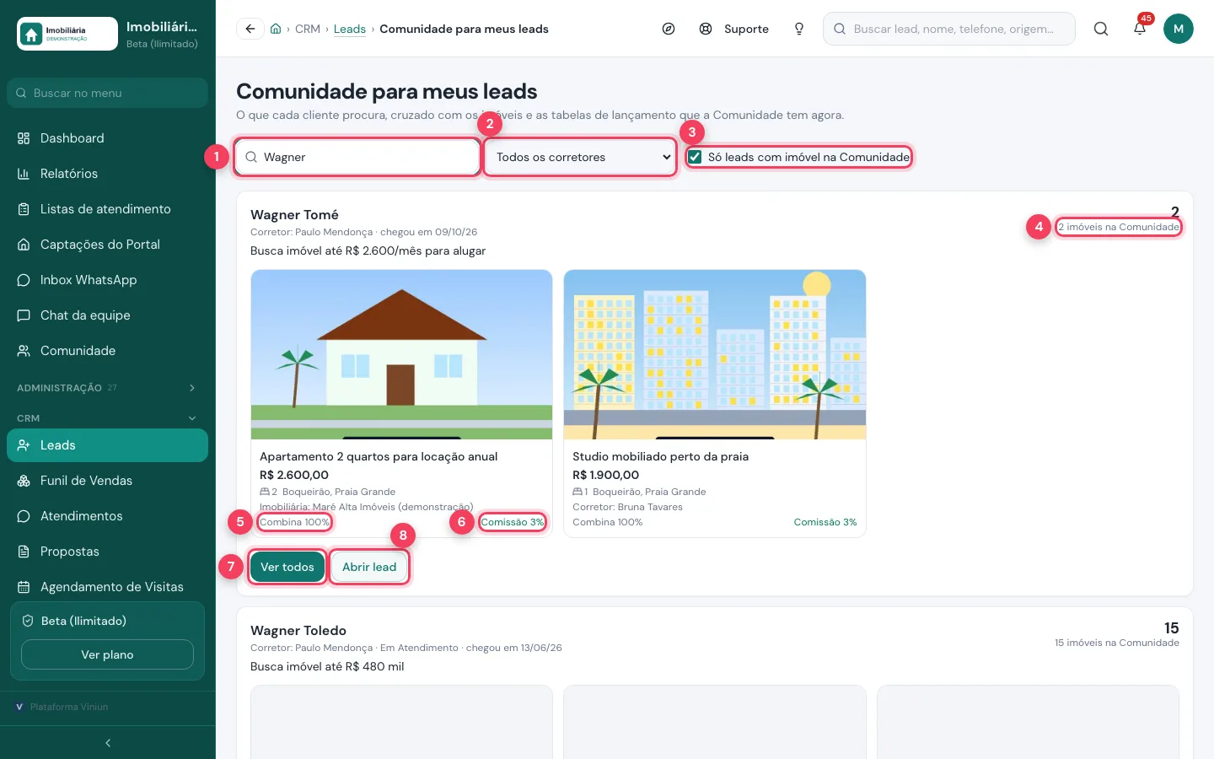Click the Funil de Vendas icon
1214x759 pixels.
click(x=24, y=481)
